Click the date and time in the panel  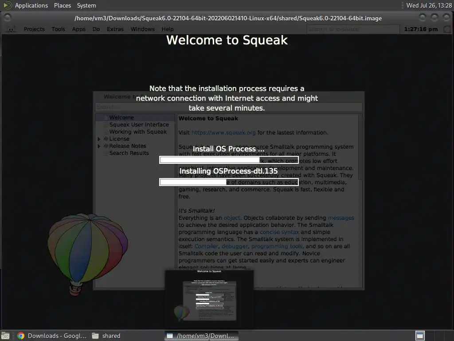coord(429,5)
